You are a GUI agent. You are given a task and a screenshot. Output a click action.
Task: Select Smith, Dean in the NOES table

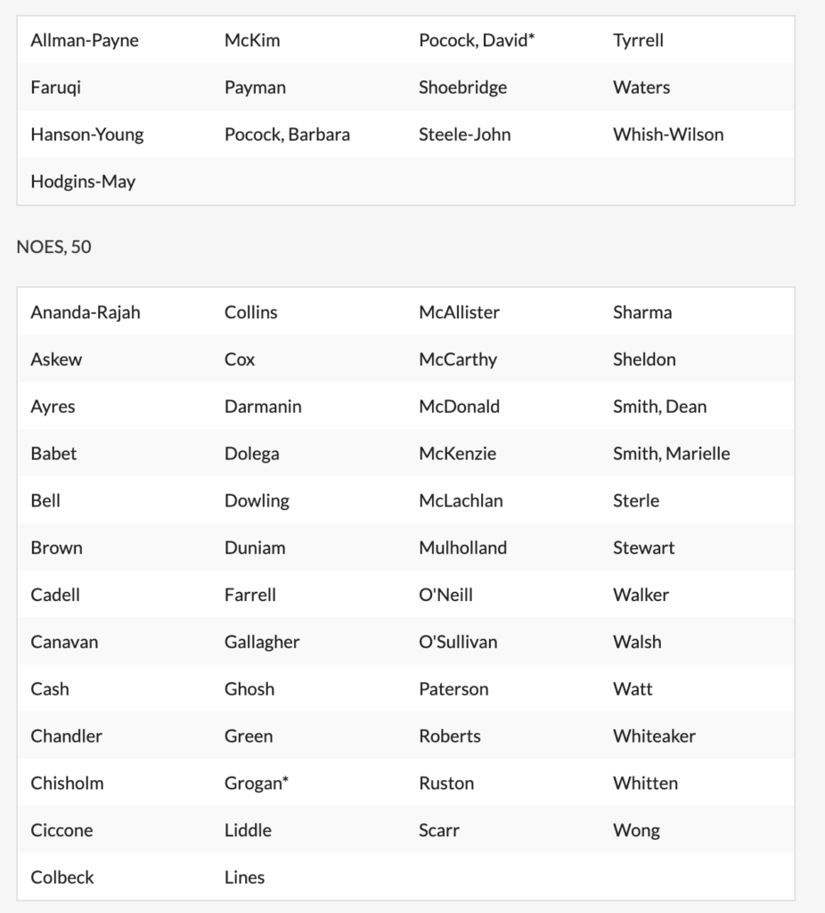pyautogui.click(x=659, y=407)
